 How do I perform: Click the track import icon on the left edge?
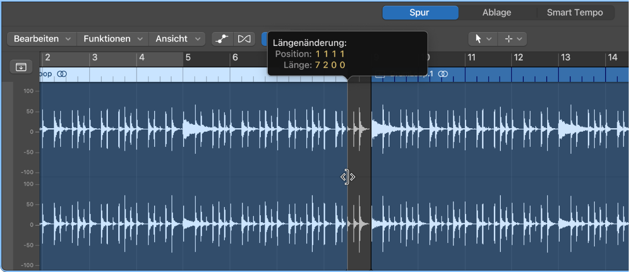21,67
